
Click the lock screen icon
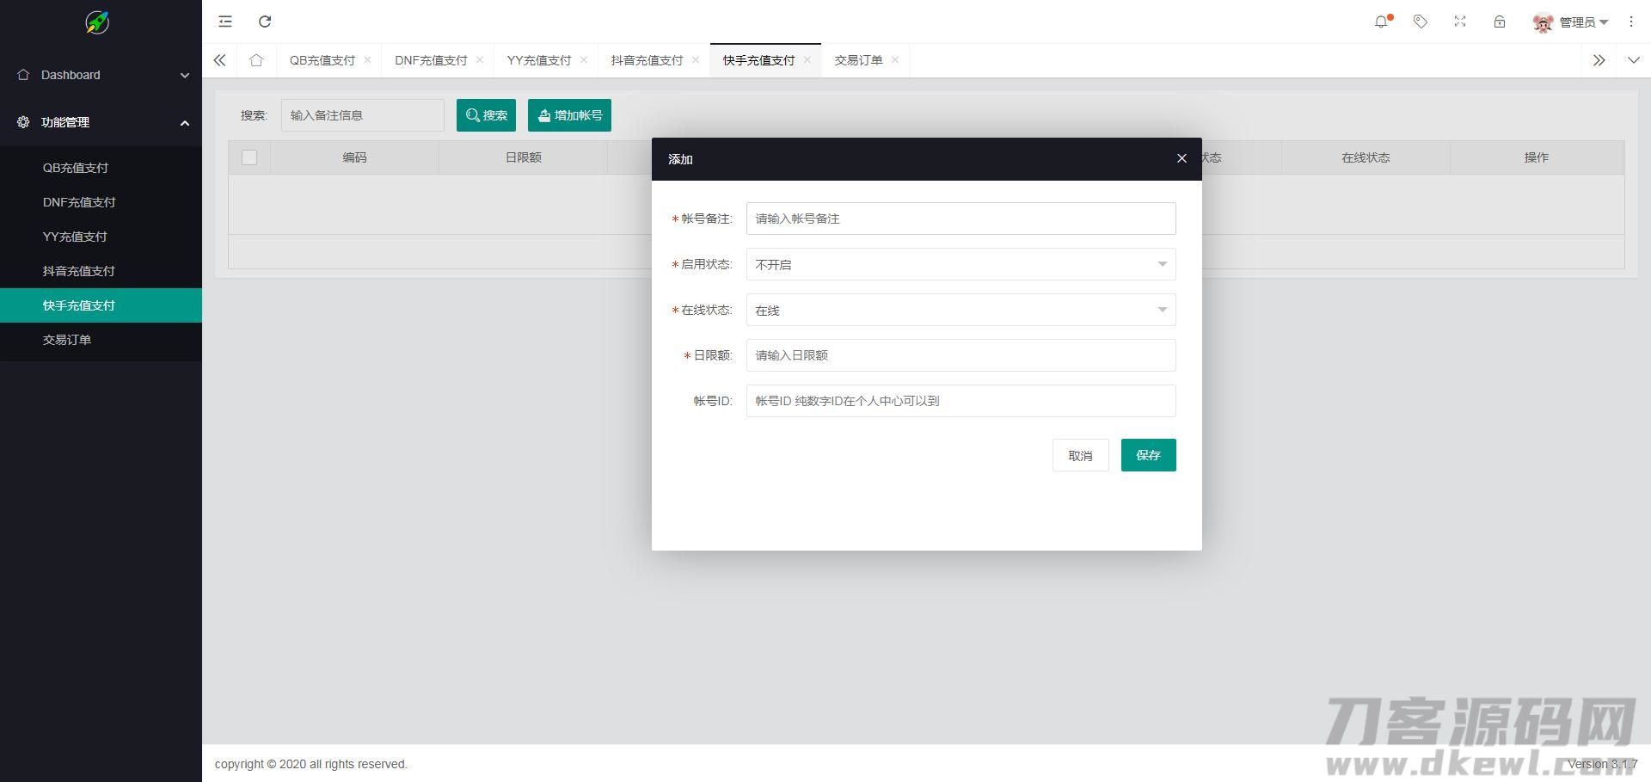click(x=1499, y=22)
